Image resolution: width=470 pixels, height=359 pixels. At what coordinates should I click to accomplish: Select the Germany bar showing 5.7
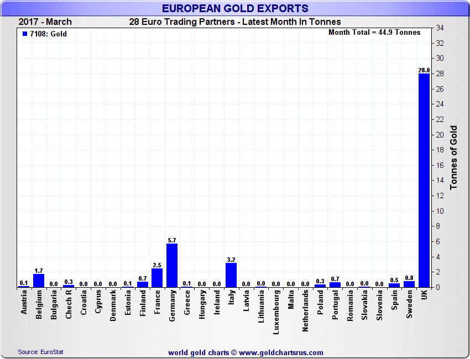click(x=172, y=265)
